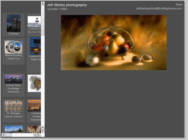Open Princes Dock Footbridge Panorama thumbnail

(x=13, y=79)
